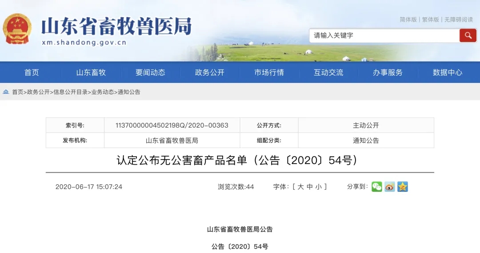This screenshot has width=480, height=253.
Task: Open the 首页 navigation tab
Action: tap(32, 72)
